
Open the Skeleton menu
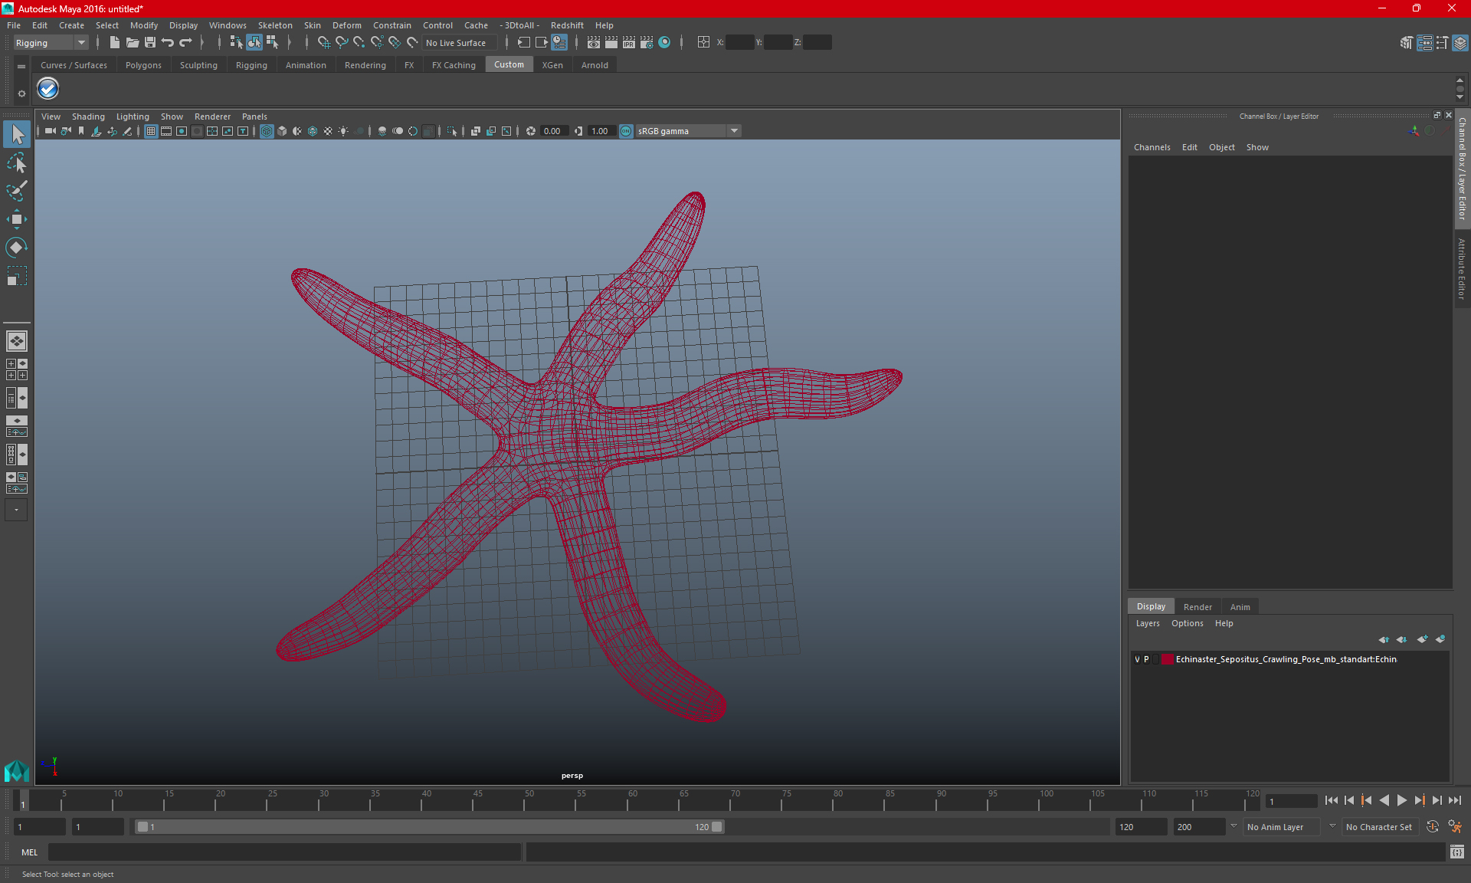pos(274,25)
